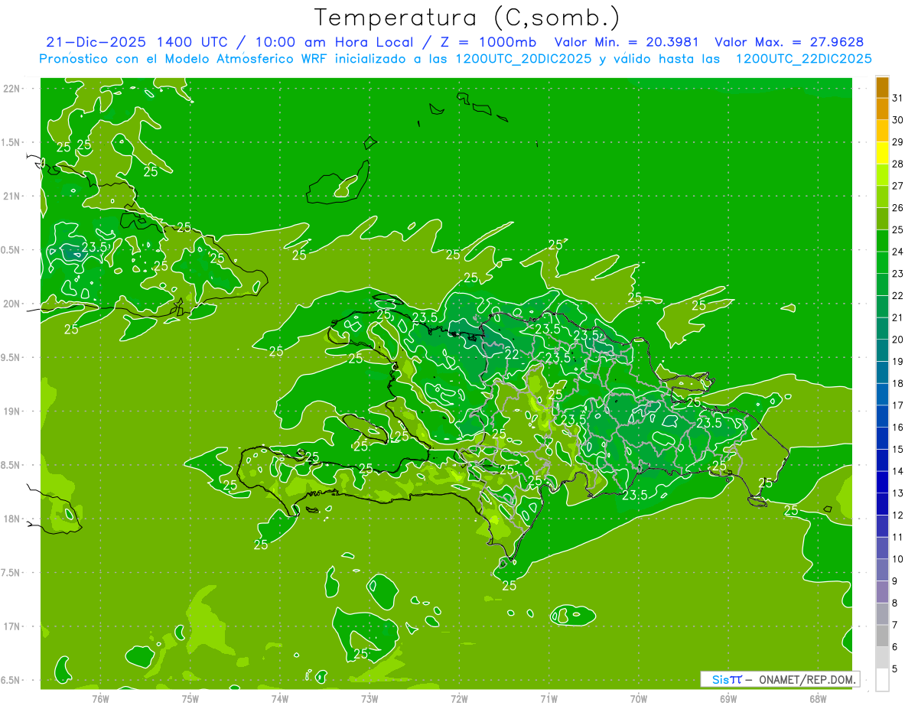Click the '19N' latitude axis label
This screenshot has width=918, height=709.
[11, 411]
